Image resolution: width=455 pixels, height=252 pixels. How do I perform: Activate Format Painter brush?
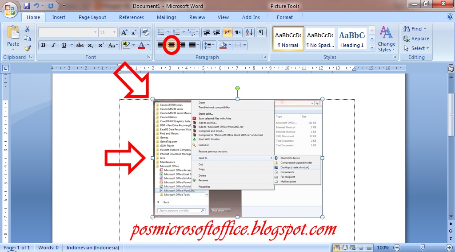(x=27, y=48)
